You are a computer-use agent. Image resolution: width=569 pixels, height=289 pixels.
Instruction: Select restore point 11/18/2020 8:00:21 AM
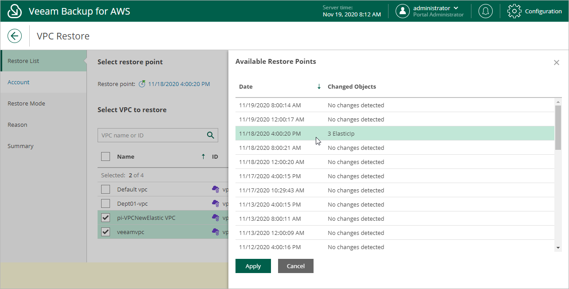point(395,148)
